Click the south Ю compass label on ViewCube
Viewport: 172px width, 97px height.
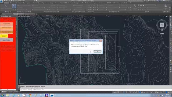click(162, 30)
